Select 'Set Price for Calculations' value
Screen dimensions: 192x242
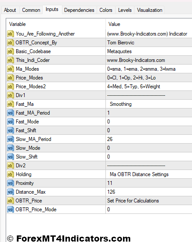pos(149,201)
